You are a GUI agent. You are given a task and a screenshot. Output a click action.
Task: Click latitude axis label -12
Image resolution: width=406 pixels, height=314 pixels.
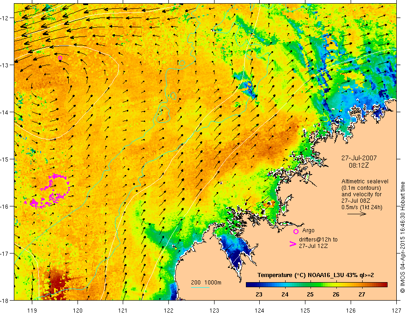(5, 18)
